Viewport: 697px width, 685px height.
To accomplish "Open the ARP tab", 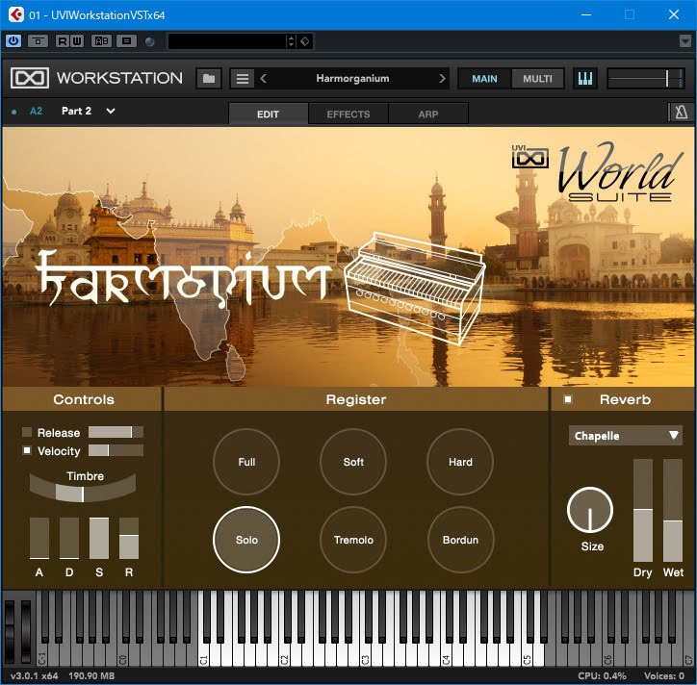I will 428,114.
